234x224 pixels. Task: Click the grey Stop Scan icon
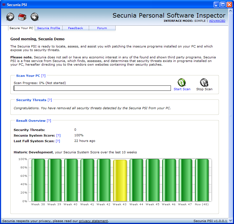point(204,82)
